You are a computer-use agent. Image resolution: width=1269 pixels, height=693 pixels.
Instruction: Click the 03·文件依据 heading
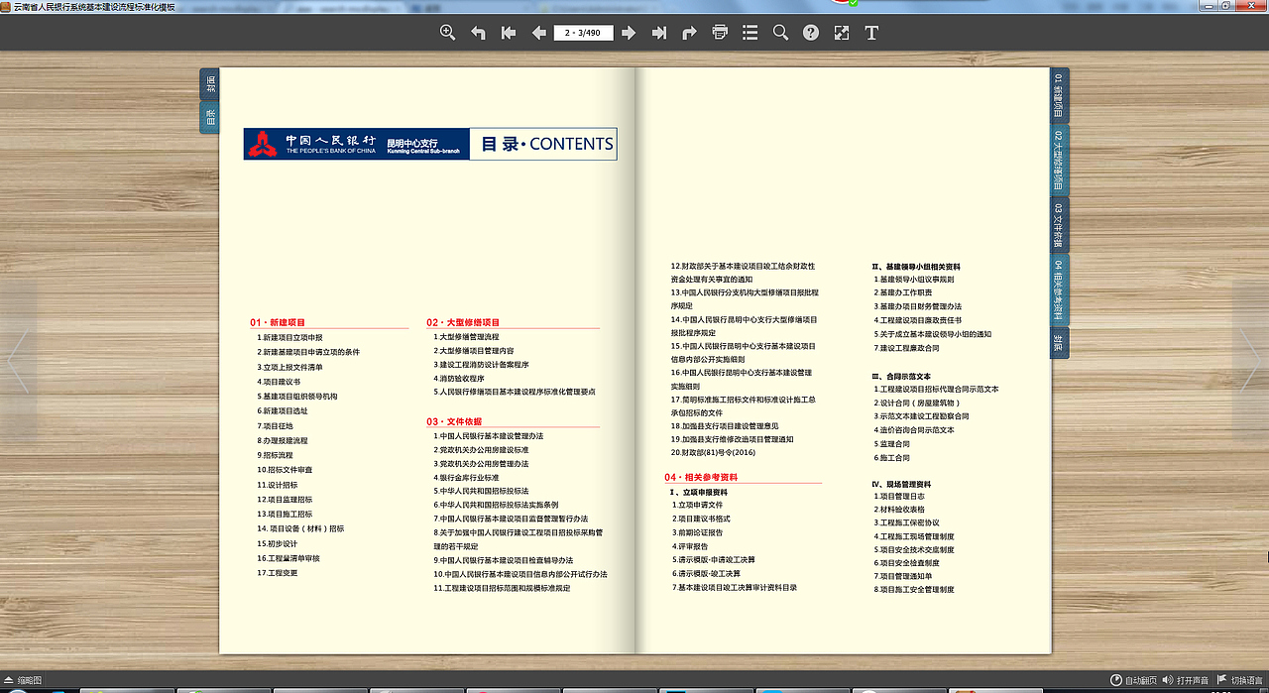point(454,421)
